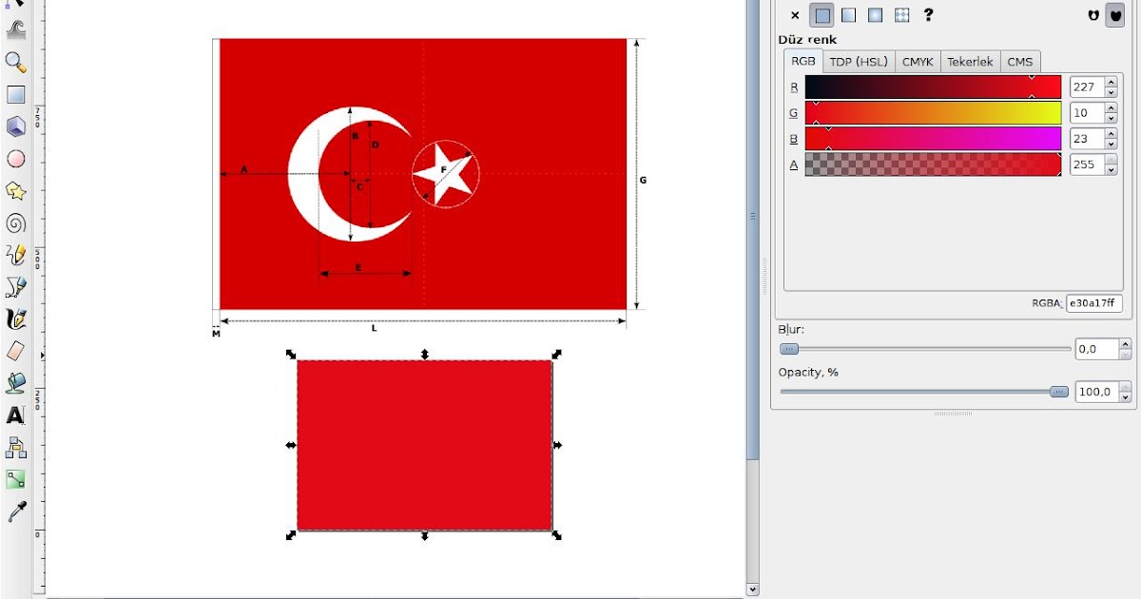Click the Opacity slider track
The image size is (1141, 599).
[925, 392]
